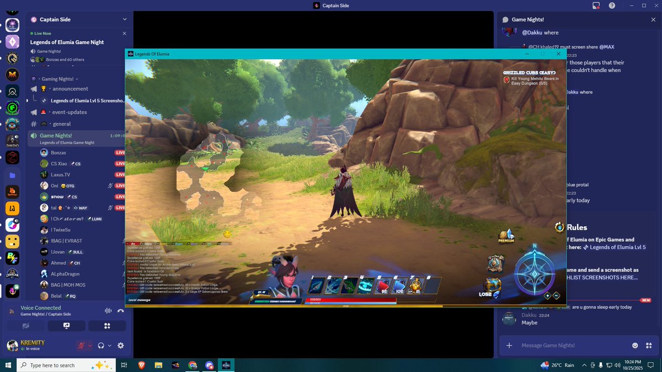Zoom out minimap with minus button
This screenshot has height=372, width=662.
[x=556, y=295]
